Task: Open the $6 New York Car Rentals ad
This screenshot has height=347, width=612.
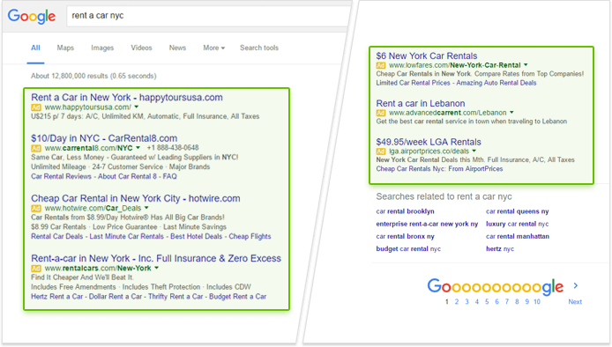Action: pos(427,56)
